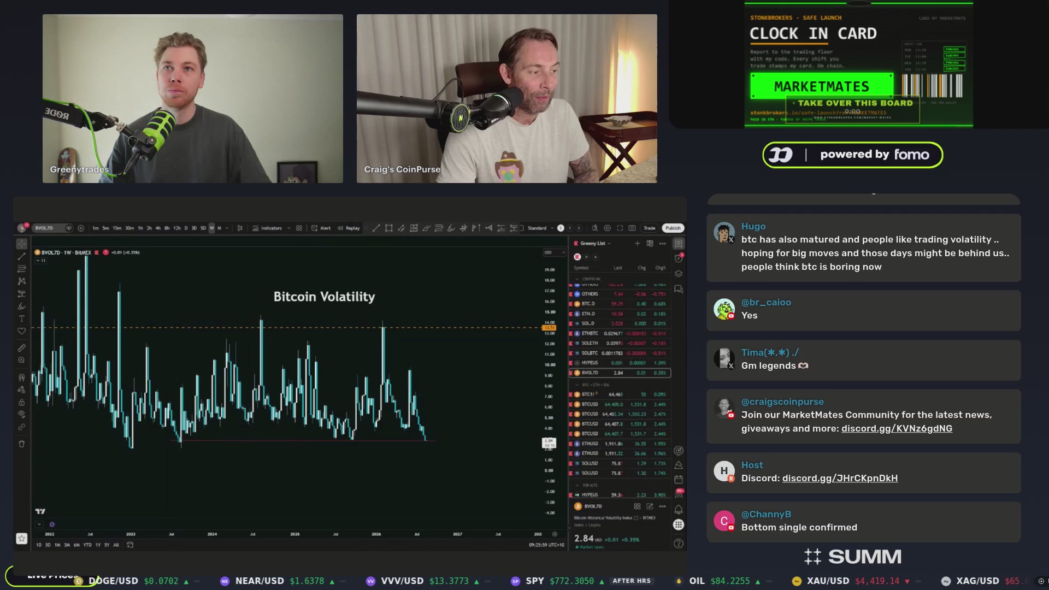Open the Greeny List watchlist dropdown

click(x=595, y=244)
